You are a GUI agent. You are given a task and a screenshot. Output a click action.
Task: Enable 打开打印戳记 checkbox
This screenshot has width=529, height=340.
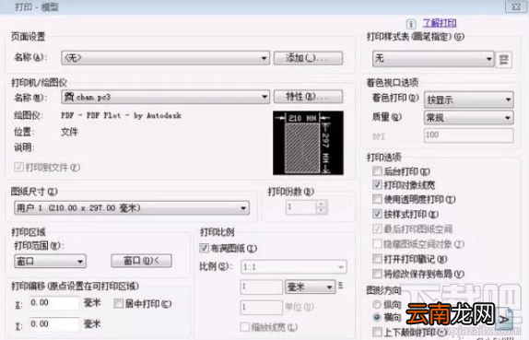click(377, 259)
